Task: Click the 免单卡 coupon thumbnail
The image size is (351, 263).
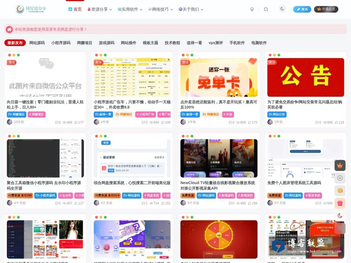Action: (x=219, y=77)
